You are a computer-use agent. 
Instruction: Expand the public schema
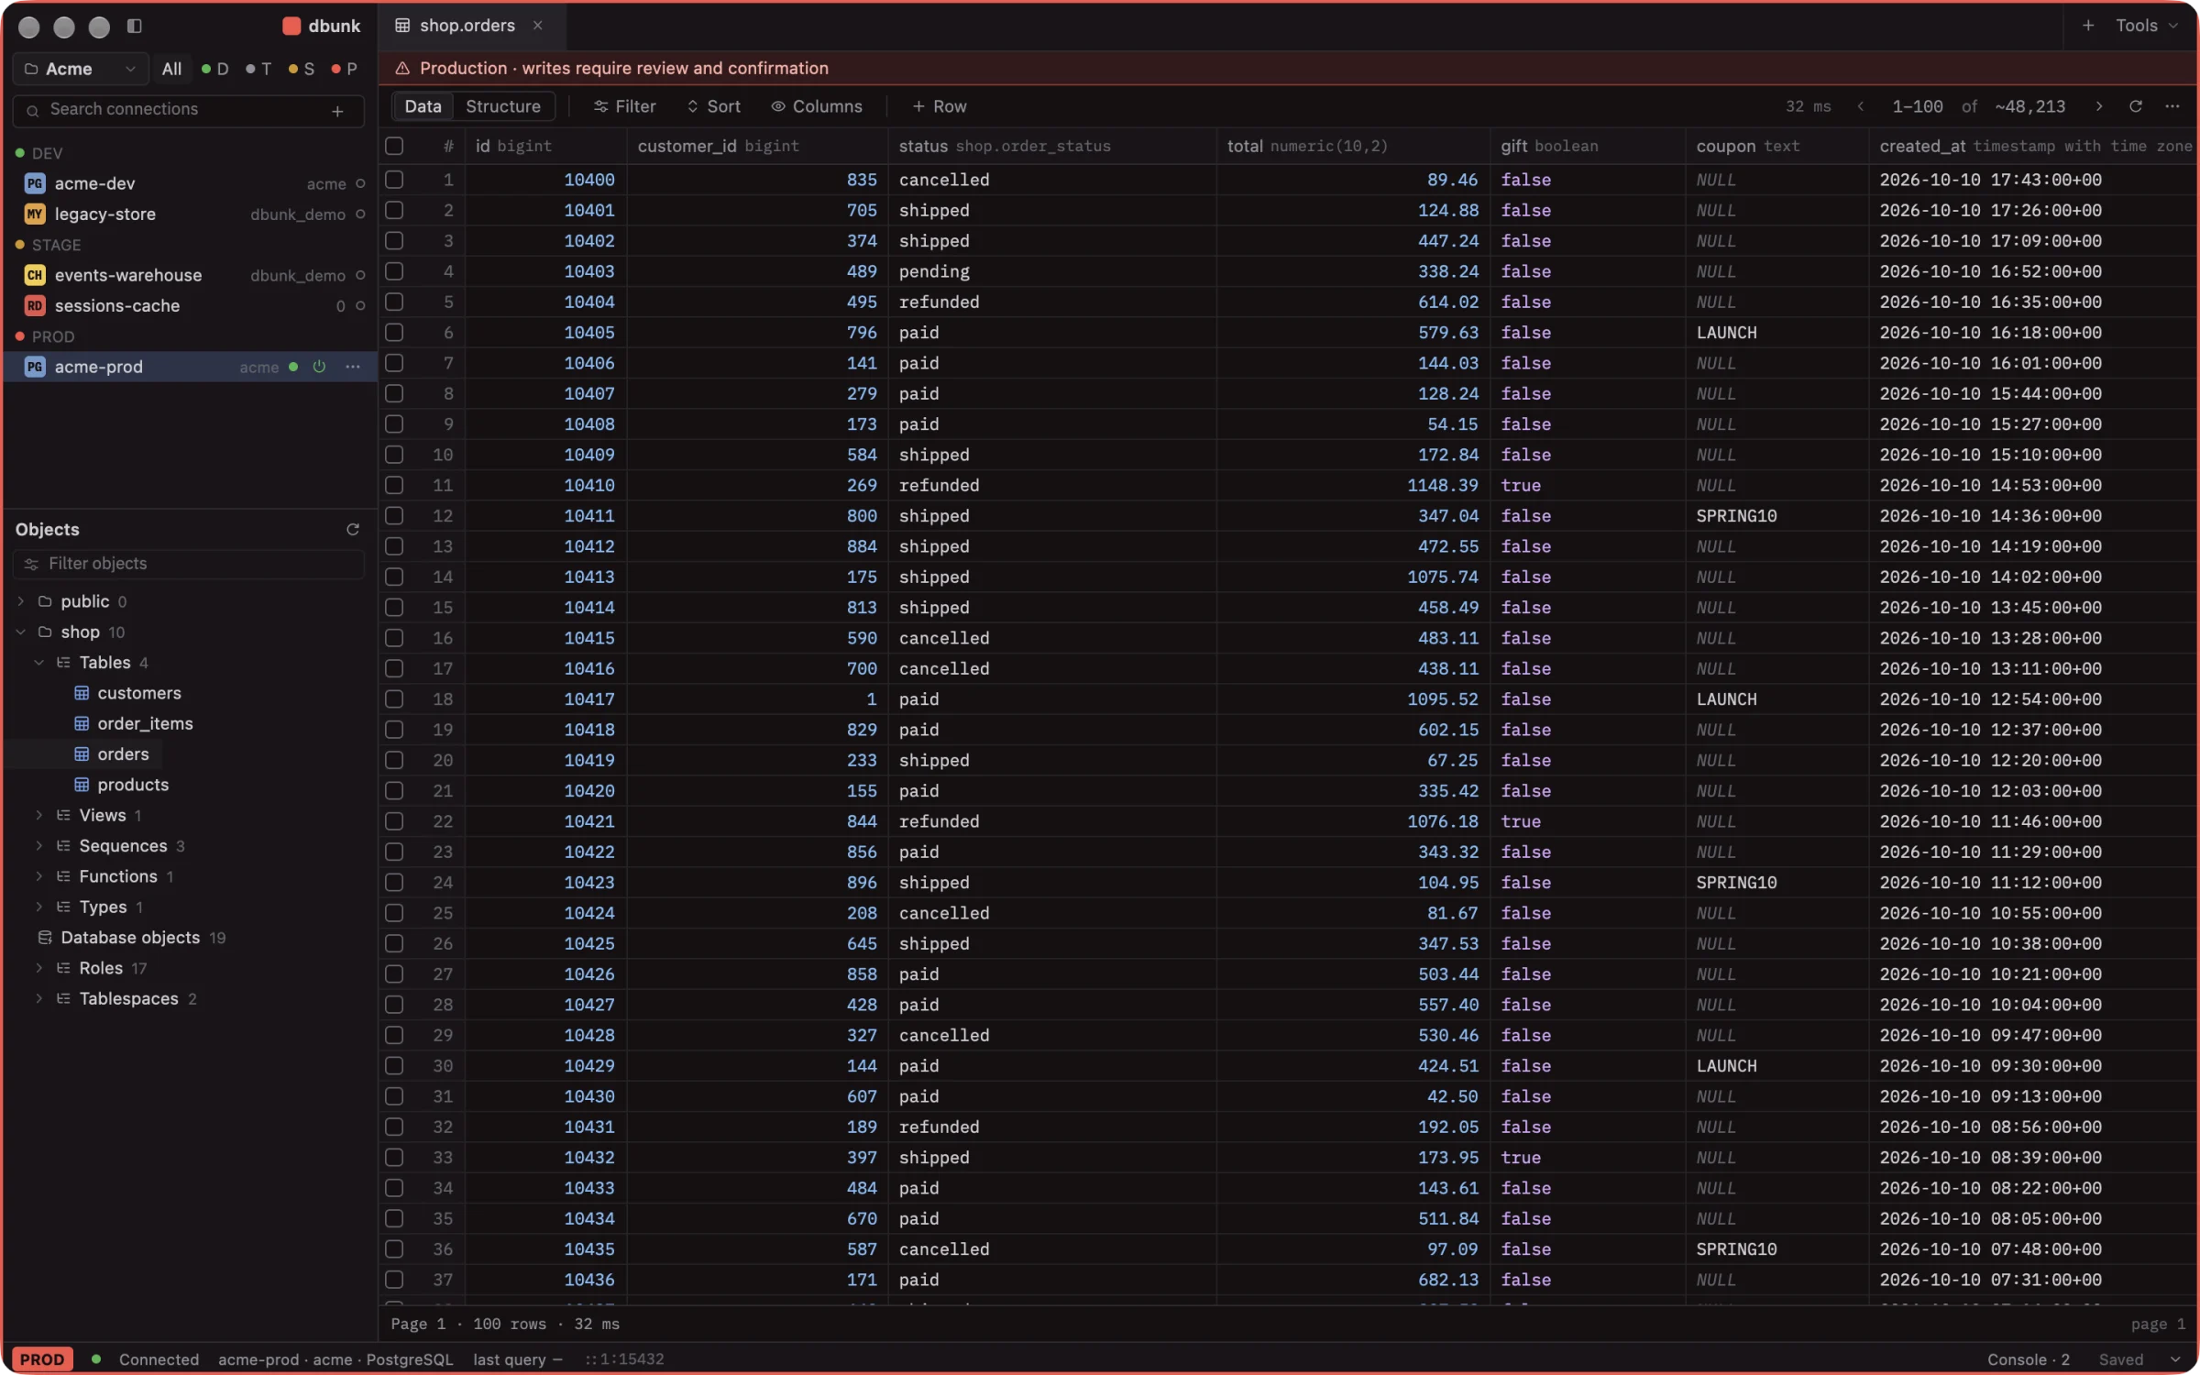(x=20, y=601)
